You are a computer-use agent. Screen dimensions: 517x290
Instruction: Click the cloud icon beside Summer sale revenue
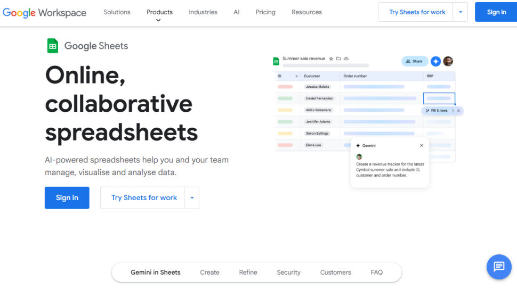(x=346, y=59)
